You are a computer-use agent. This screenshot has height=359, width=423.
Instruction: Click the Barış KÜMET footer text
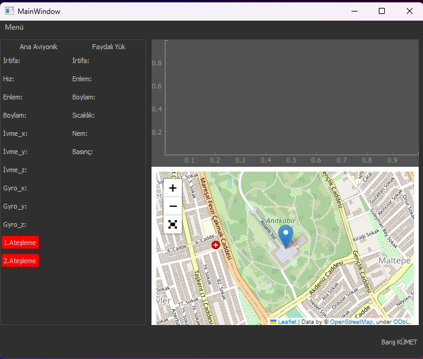[399, 342]
